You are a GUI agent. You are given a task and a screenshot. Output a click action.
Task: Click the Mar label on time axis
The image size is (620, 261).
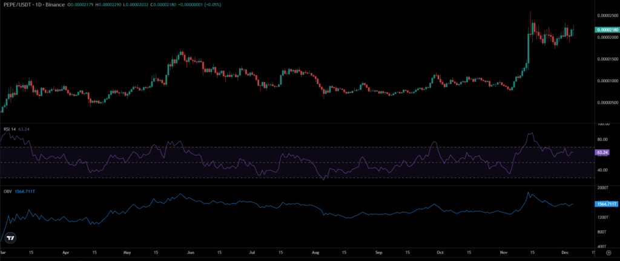point(3,251)
